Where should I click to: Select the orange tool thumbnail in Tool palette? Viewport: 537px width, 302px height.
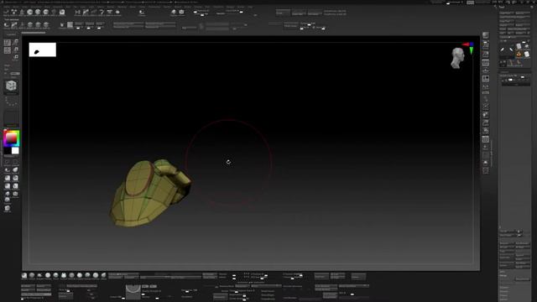click(519, 54)
